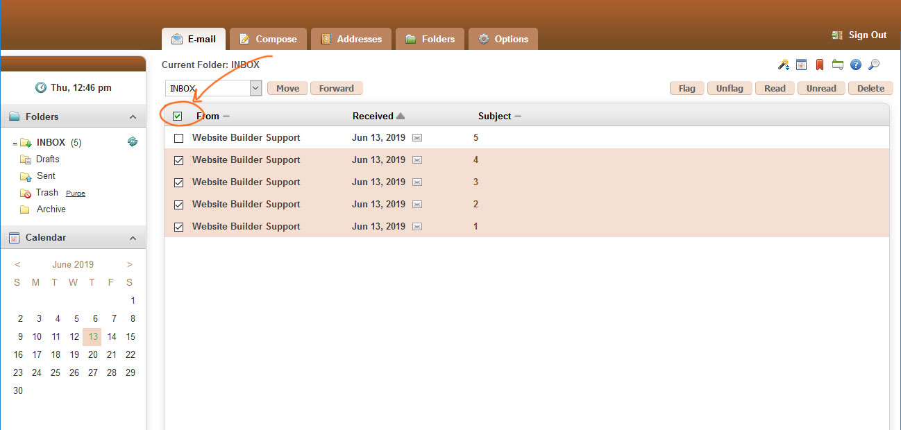Open the blue help question mark icon
This screenshot has width=901, height=430.
(856, 64)
